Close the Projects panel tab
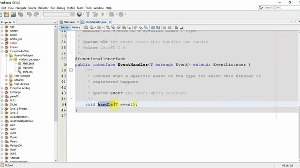Viewport: 300px width, 168px height. pos(14,22)
